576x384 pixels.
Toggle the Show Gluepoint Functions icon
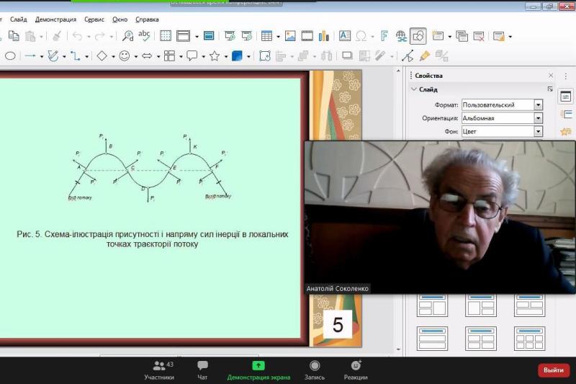pyautogui.click(x=425, y=56)
